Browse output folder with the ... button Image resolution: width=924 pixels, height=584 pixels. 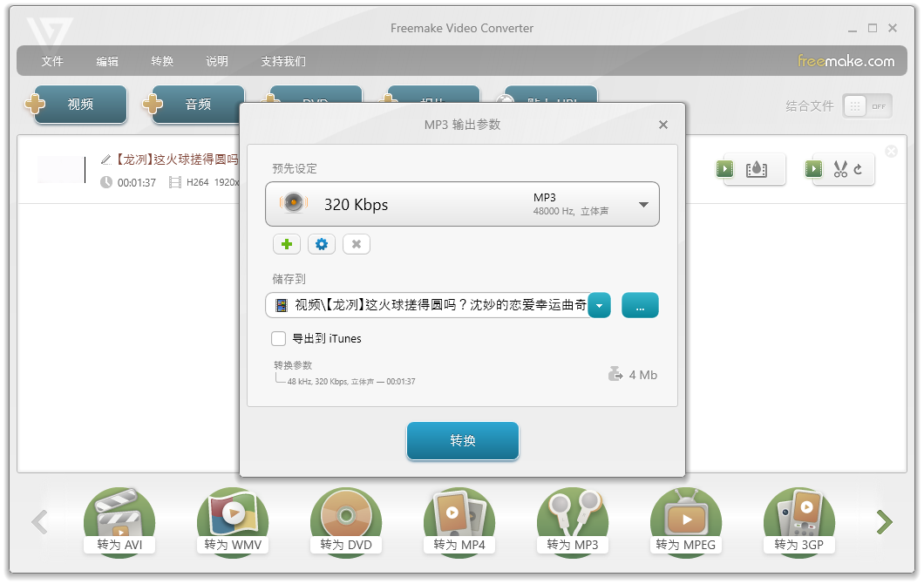coord(640,305)
